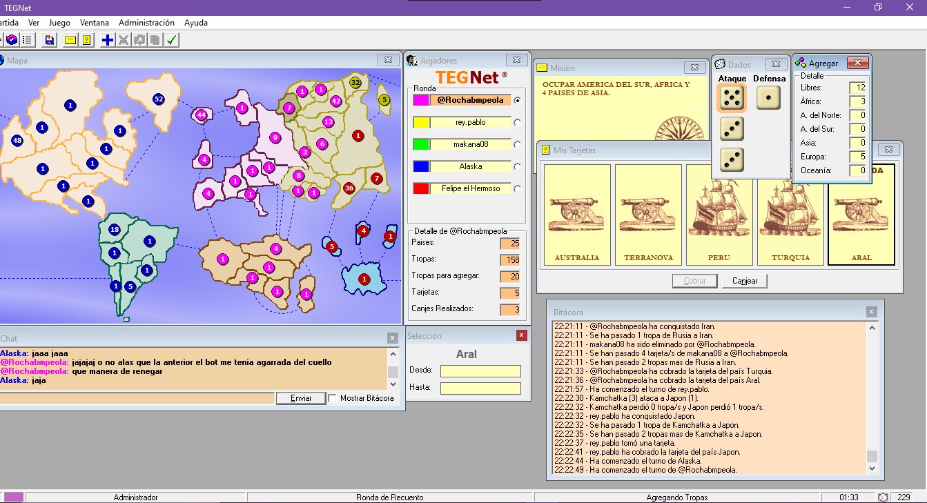
Task: Open the Ventana menu
Action: 95,23
